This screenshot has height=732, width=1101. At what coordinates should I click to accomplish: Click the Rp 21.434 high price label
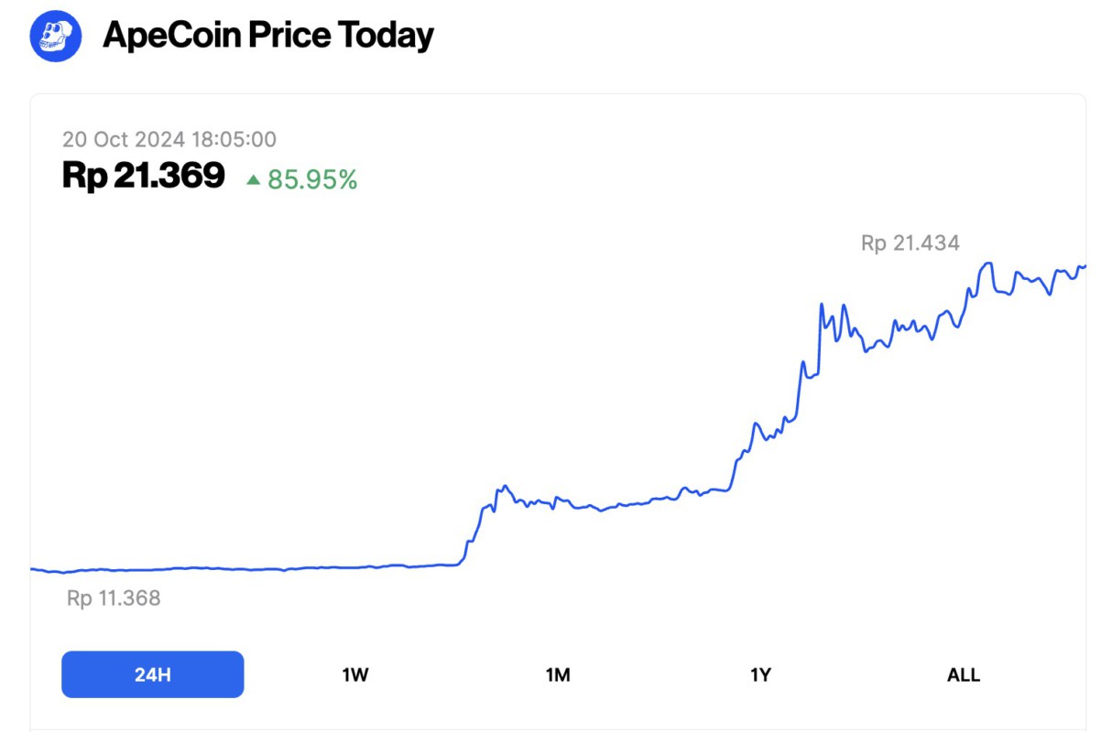[x=909, y=242]
